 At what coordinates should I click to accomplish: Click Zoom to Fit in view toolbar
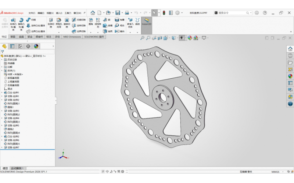tap(142, 38)
